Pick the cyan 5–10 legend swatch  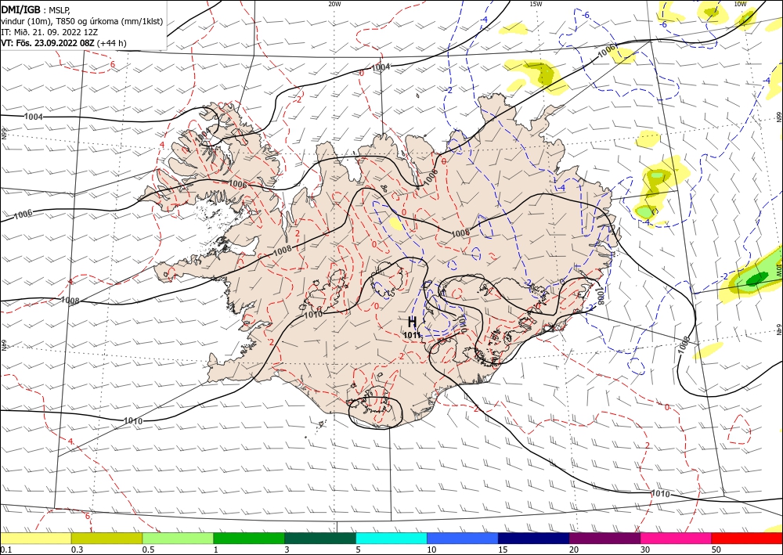pos(391,539)
